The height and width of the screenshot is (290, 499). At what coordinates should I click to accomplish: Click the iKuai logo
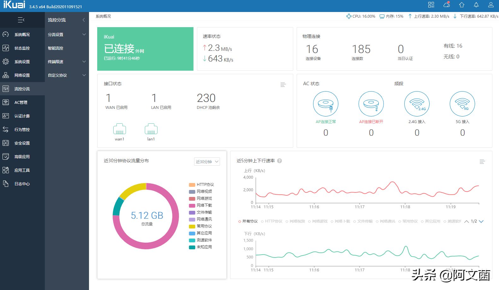(14, 5)
